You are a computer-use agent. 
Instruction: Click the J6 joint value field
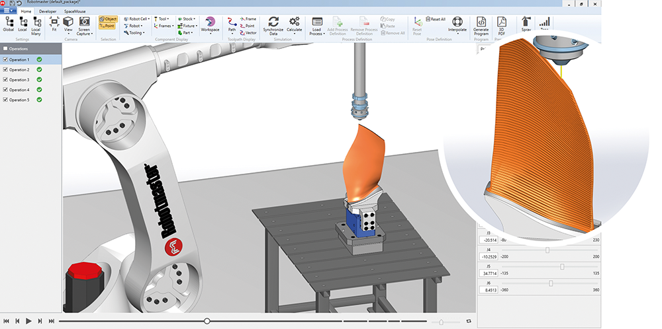489,290
